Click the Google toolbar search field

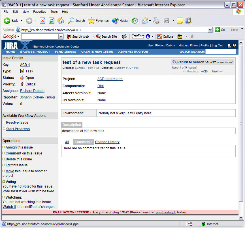(40, 36)
